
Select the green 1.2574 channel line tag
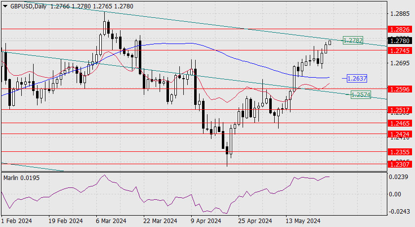[x=361, y=94]
